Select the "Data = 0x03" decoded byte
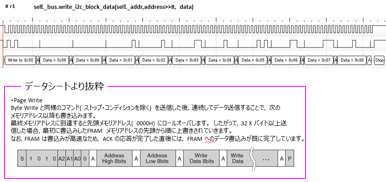 [187, 60]
